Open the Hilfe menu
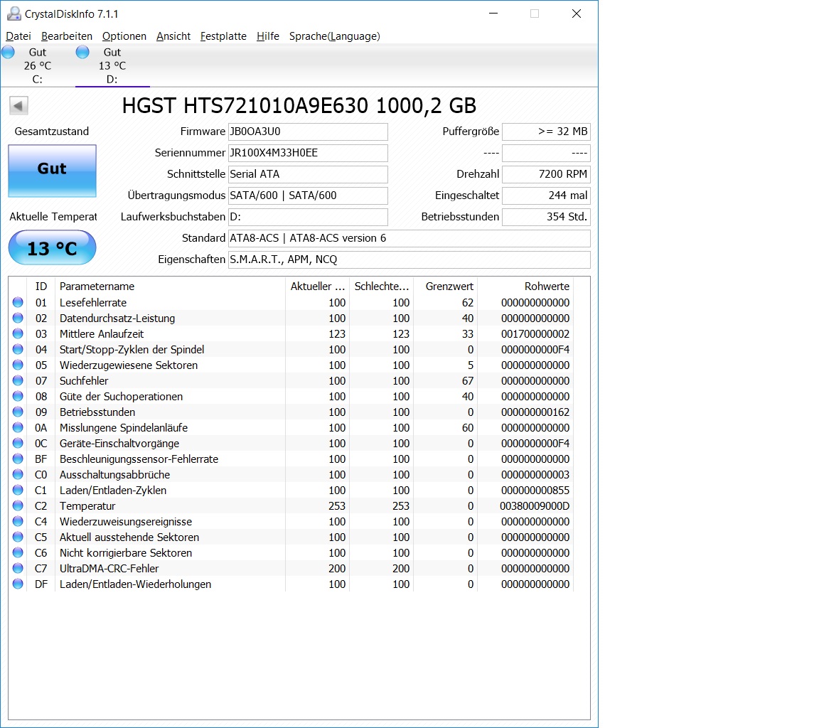The height and width of the screenshot is (728, 819). [268, 36]
